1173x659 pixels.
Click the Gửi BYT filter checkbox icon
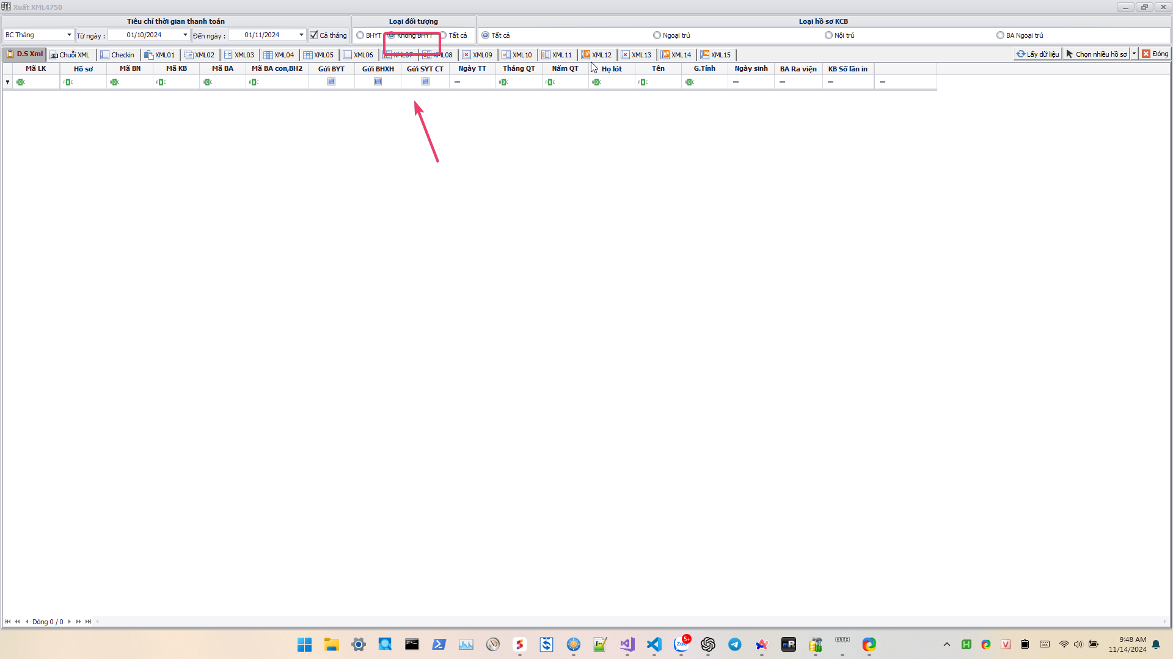tap(331, 82)
